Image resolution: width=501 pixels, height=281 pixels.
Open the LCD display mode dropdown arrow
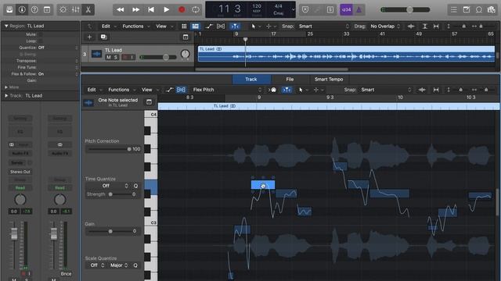click(293, 9)
